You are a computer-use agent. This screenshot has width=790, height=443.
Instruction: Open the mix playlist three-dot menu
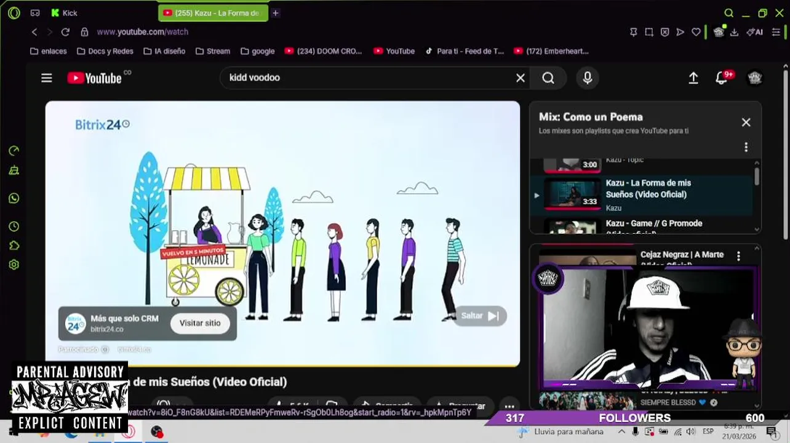tap(746, 147)
